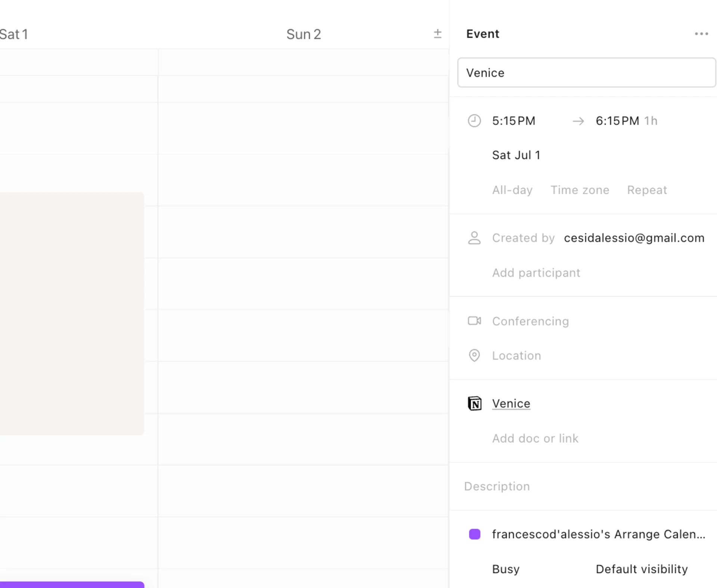Open the Venice Notion document link
Viewport: 717px width, 588px height.
(x=511, y=403)
